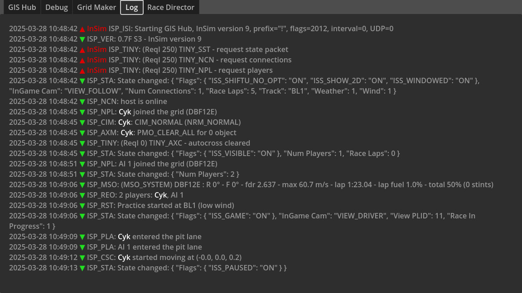Select the Grid Maker tab
Screen dimensions: 522x293
[x=96, y=7]
